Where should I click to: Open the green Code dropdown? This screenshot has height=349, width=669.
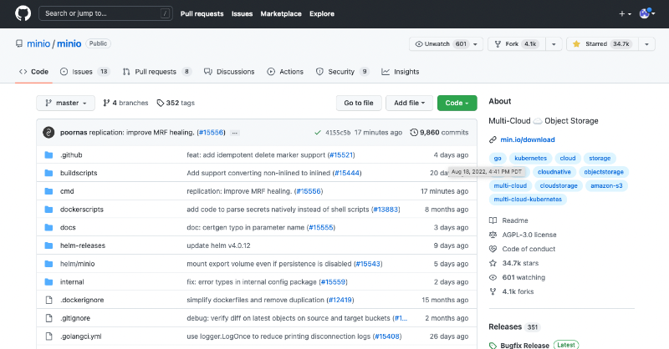click(x=457, y=104)
